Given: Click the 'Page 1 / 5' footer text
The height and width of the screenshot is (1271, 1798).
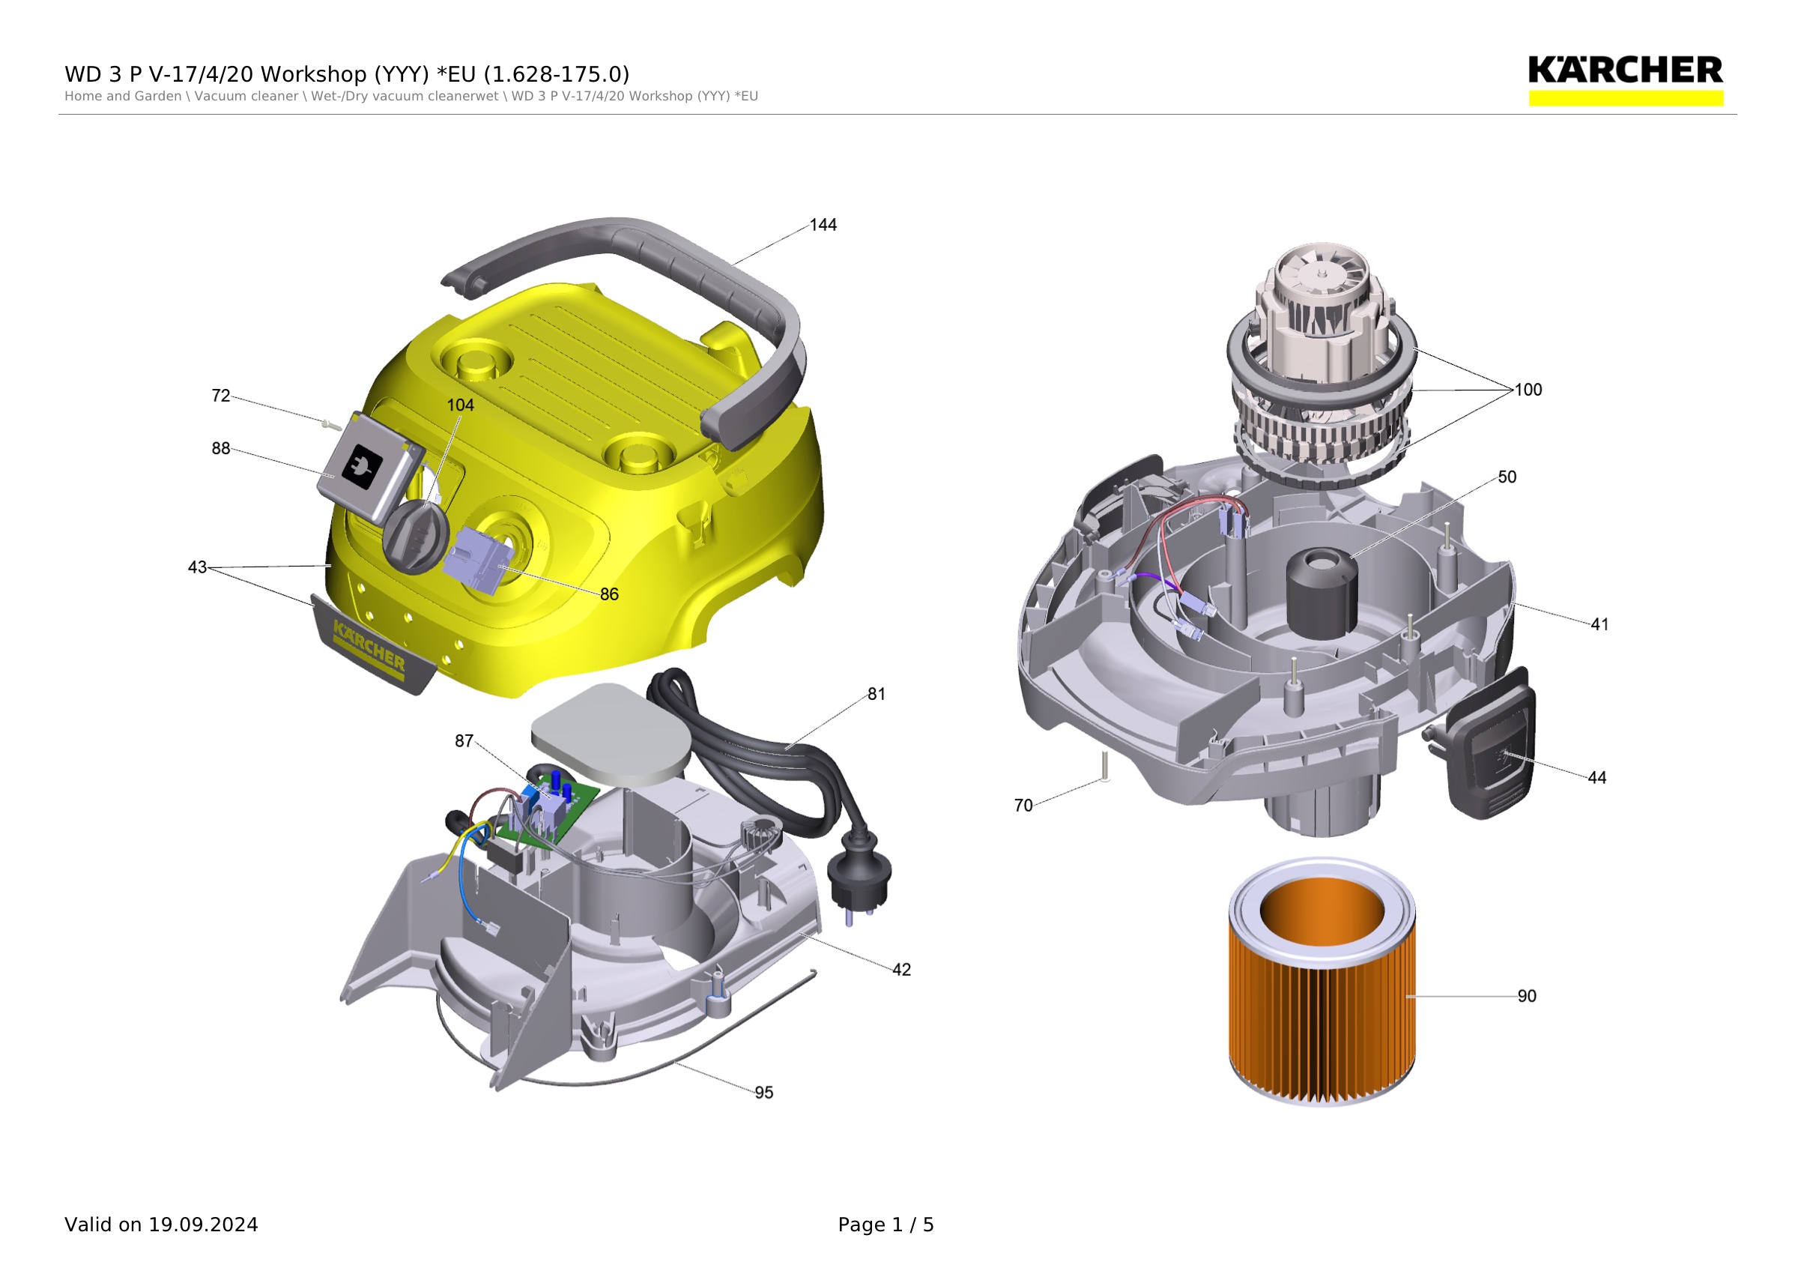Looking at the screenshot, I should tap(886, 1225).
